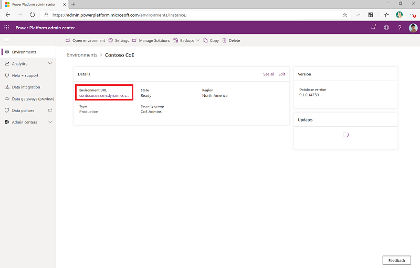Click the Ready state value

coord(146,96)
